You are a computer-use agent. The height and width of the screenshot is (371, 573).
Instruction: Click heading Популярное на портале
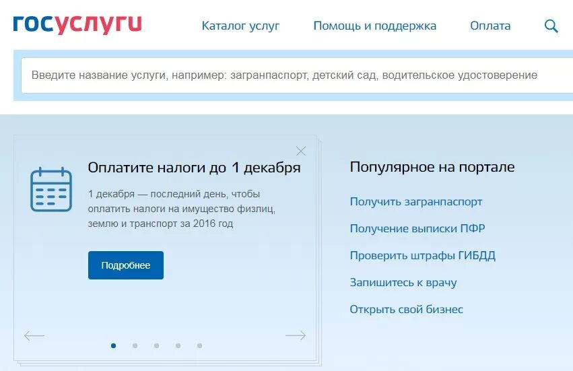tap(432, 168)
